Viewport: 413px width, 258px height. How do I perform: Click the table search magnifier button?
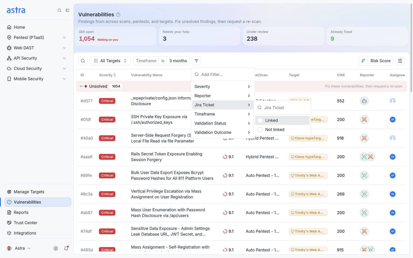pos(83,61)
